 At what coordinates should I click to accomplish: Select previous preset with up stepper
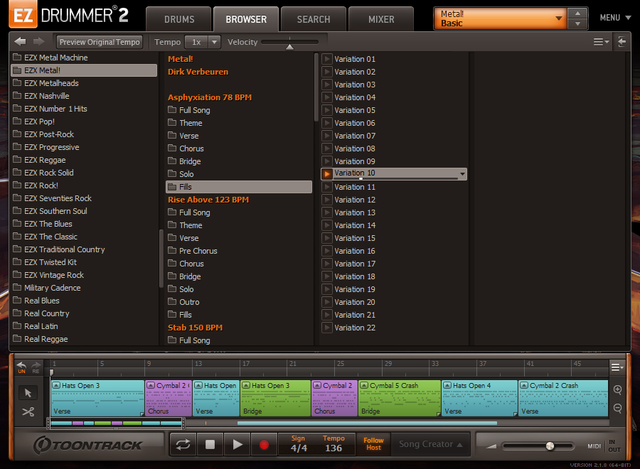click(x=577, y=14)
